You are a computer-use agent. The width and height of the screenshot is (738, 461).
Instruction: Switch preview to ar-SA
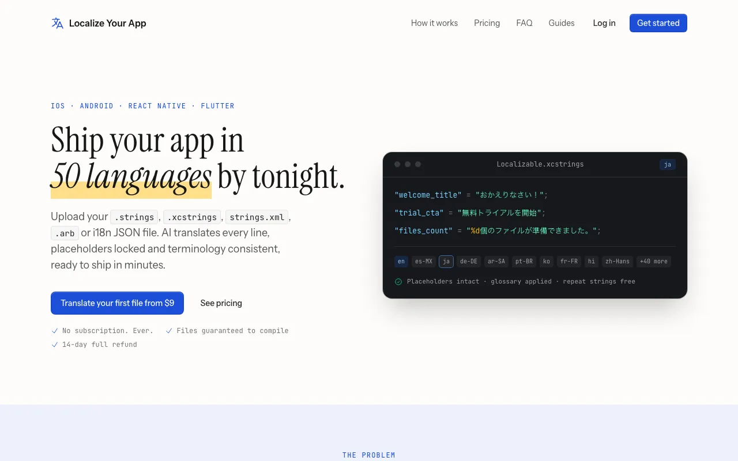496,262
